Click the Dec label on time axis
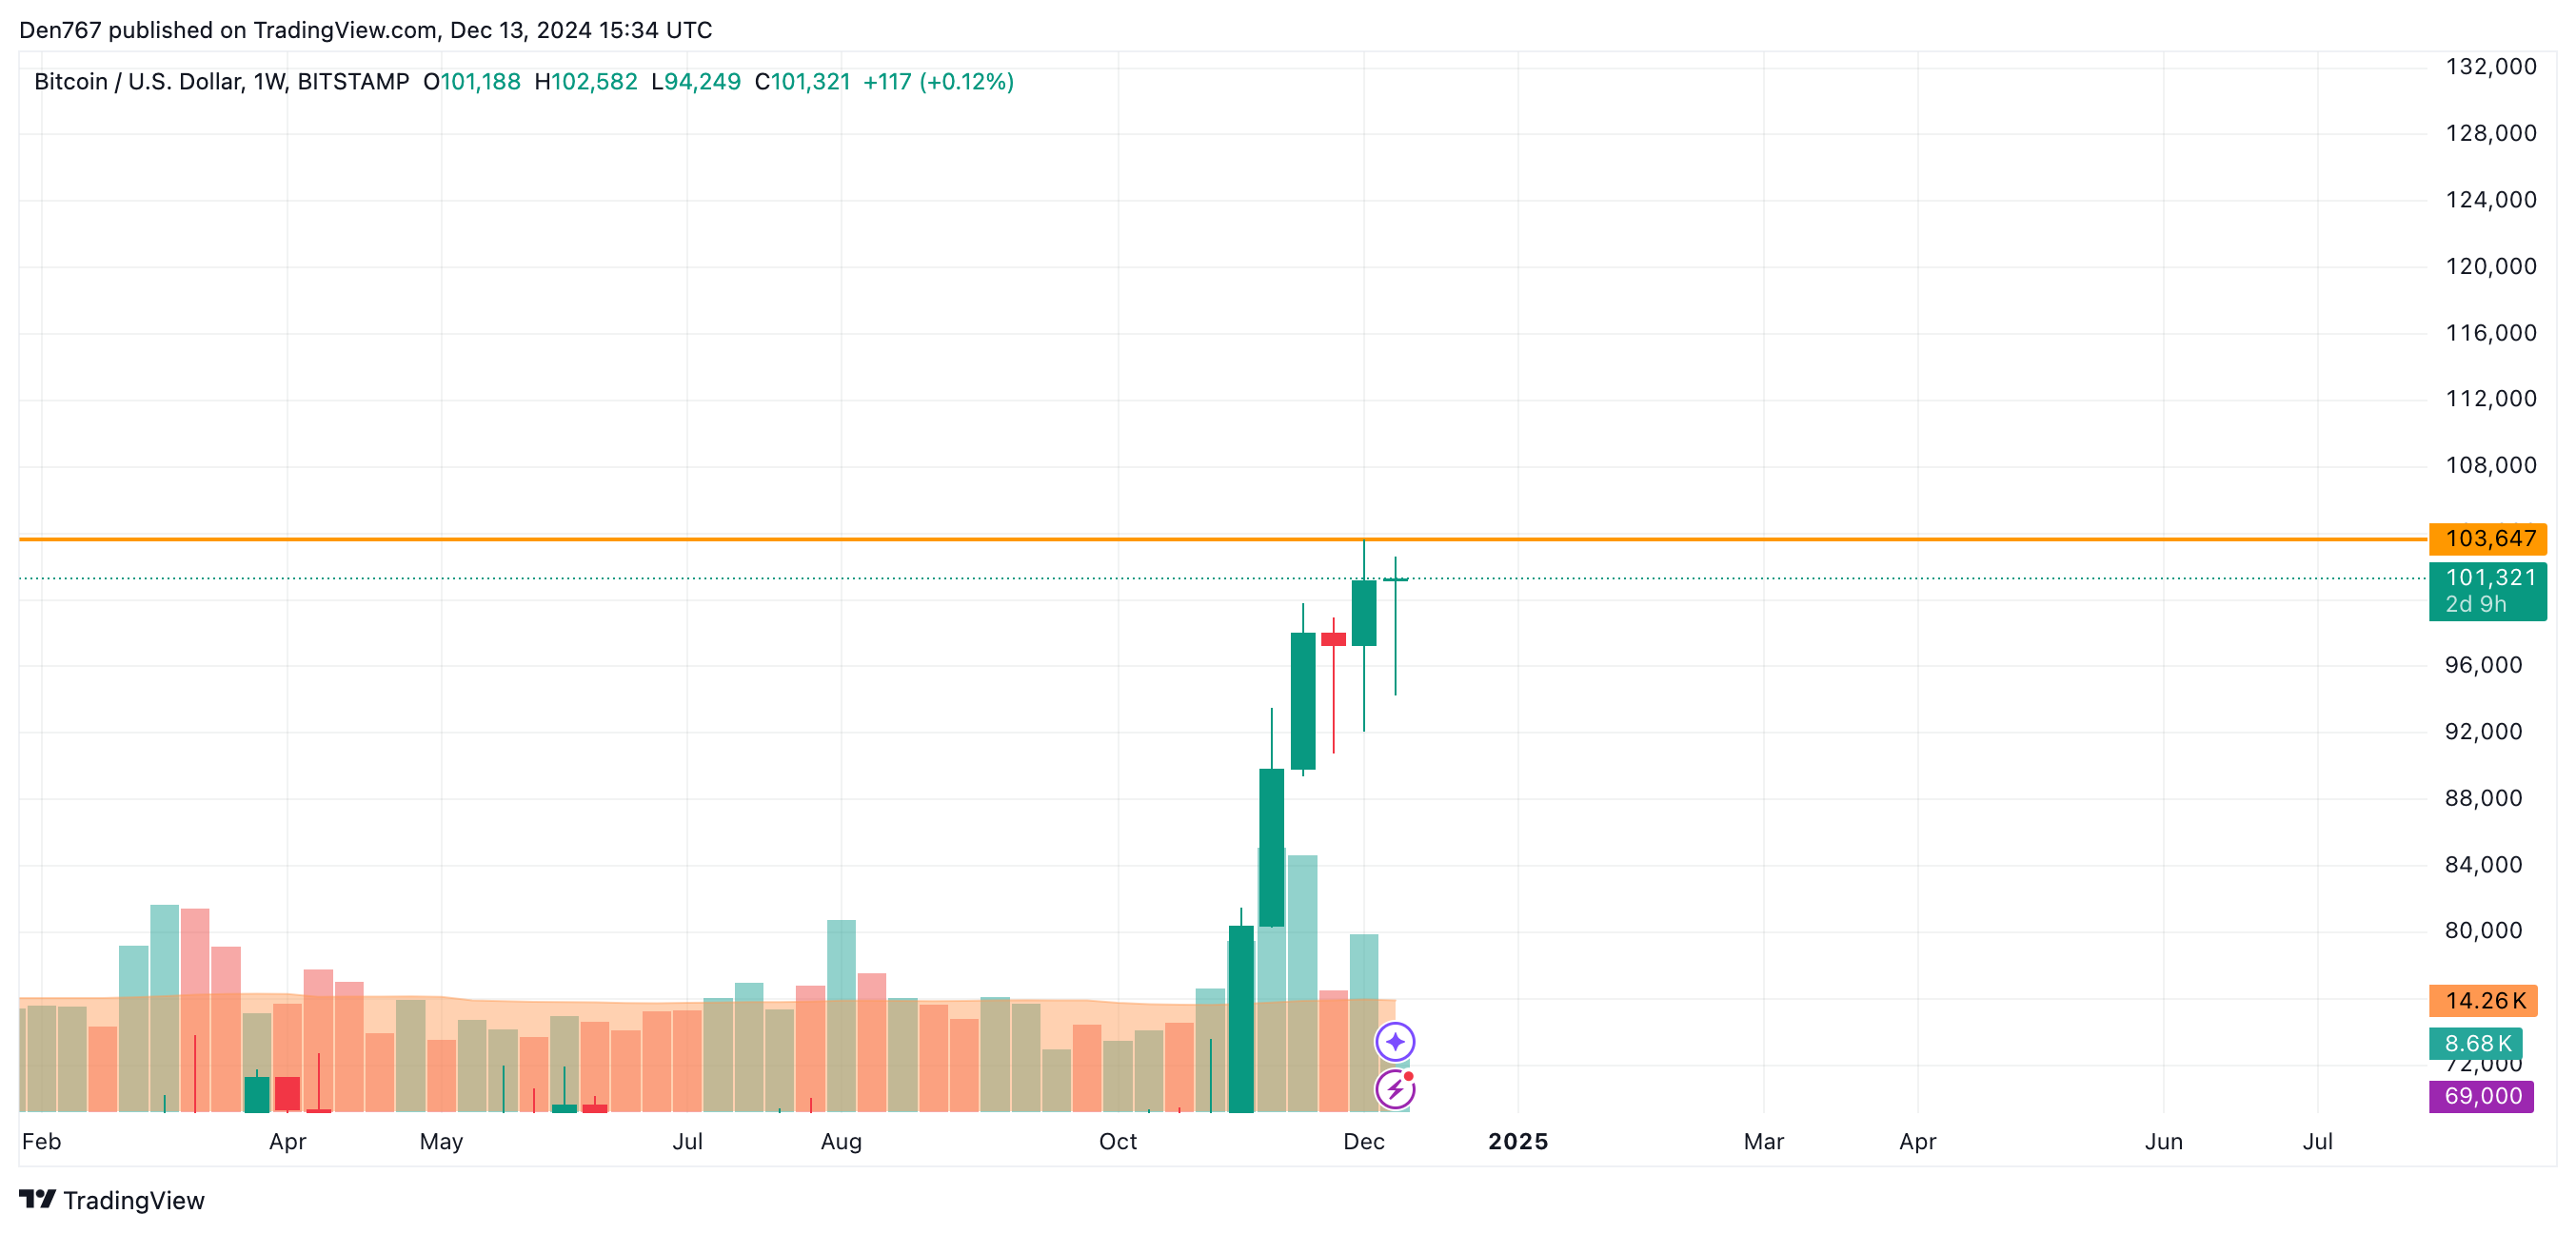This screenshot has width=2576, height=1233. click(x=1363, y=1141)
